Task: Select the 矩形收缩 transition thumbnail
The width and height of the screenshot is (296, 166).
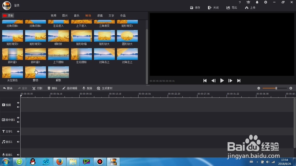Action: pos(81,36)
